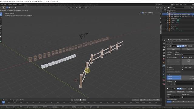Viewport: 194px width, 109px height.
Task: Switch to the Shading workspace tab
Action: [x=63, y=5]
